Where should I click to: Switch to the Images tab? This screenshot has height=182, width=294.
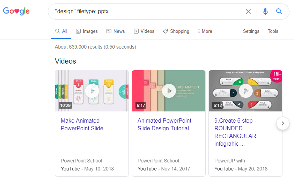pyautogui.click(x=87, y=31)
